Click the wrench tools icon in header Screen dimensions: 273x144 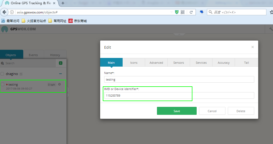click(x=271, y=29)
